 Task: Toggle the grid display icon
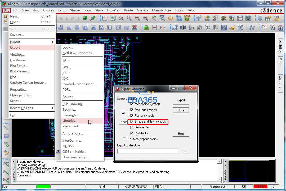tap(199, 18)
